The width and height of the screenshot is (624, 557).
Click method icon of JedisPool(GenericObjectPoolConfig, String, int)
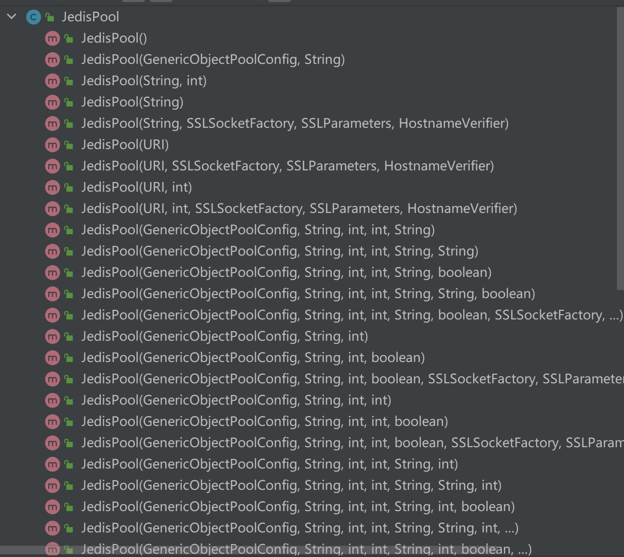[x=52, y=336]
